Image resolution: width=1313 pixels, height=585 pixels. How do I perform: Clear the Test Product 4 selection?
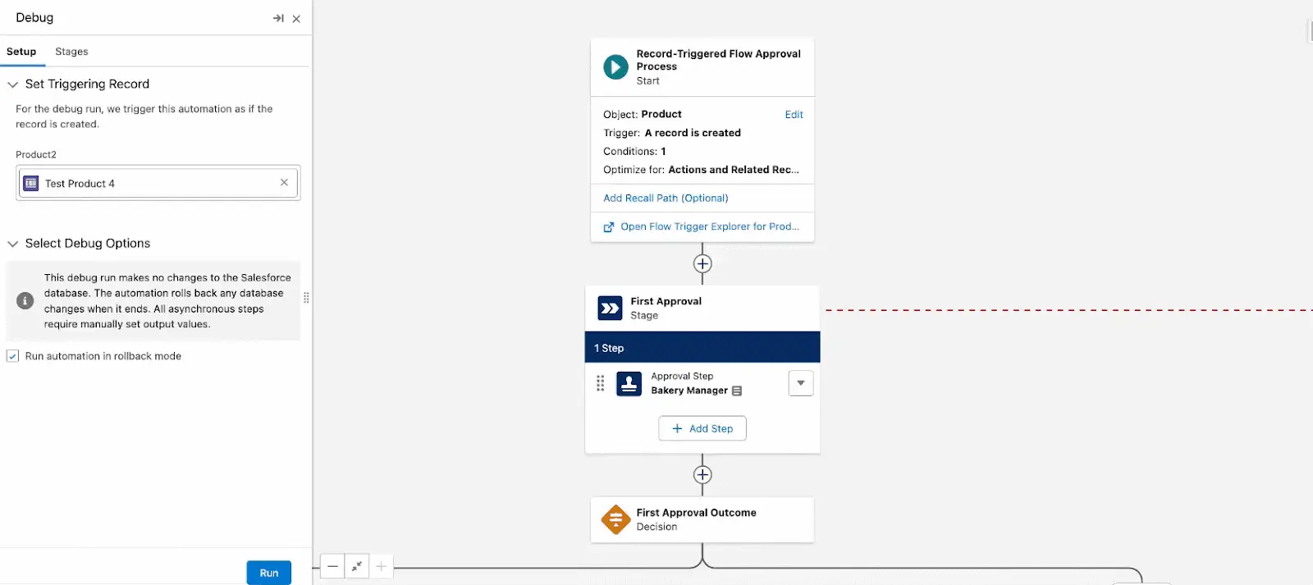[x=284, y=183]
